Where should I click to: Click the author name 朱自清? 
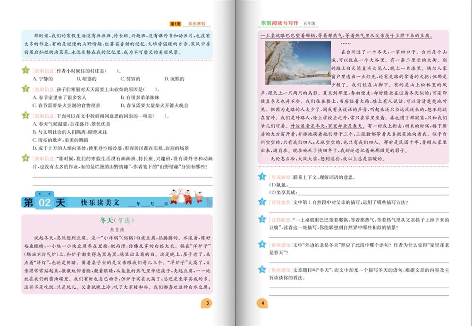[x=115, y=230]
